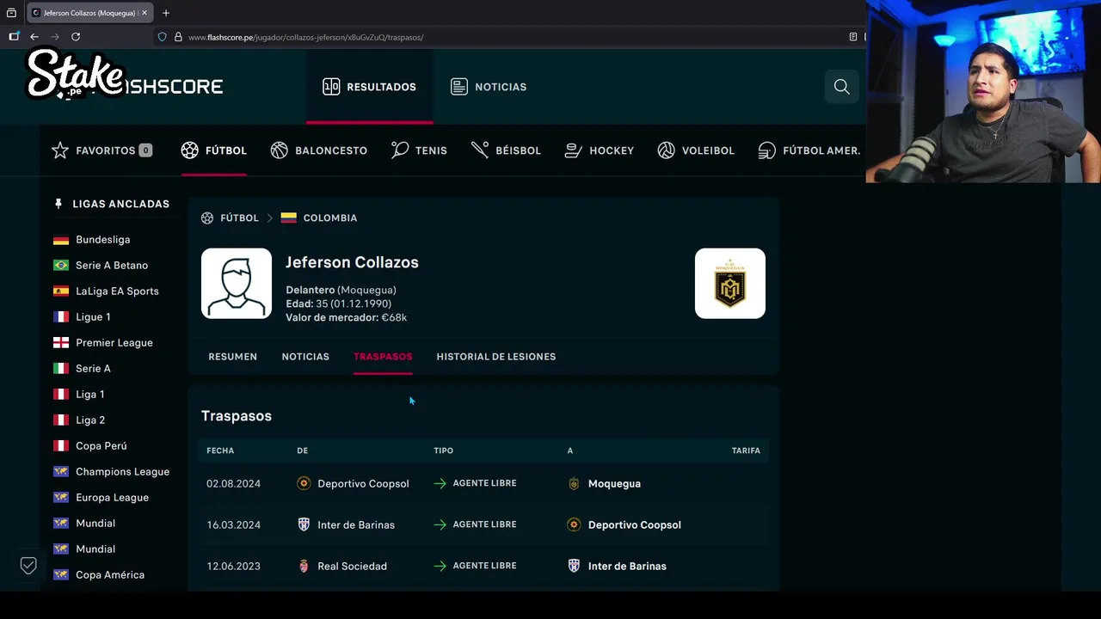Switch to Noticias in header
The image size is (1101, 619).
489,87
